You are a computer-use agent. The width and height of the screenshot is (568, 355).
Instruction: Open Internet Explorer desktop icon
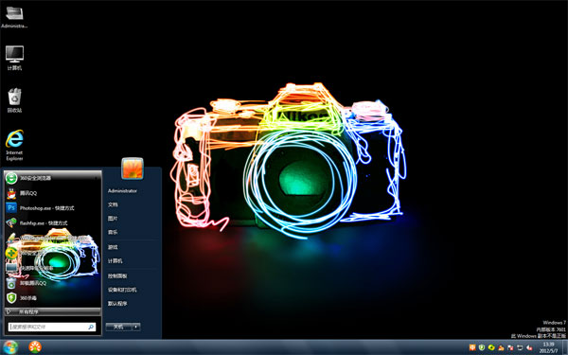pos(14,145)
